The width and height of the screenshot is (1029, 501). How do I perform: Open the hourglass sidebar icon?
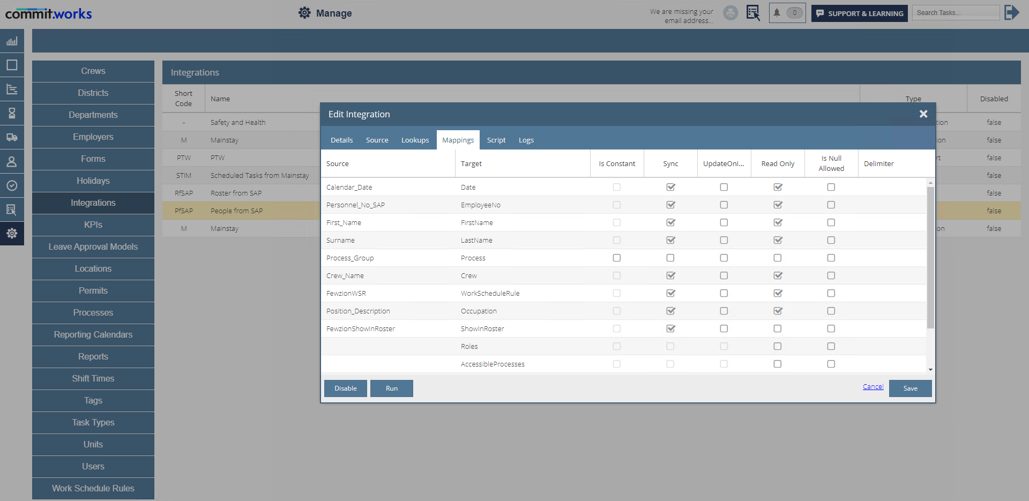(12, 113)
